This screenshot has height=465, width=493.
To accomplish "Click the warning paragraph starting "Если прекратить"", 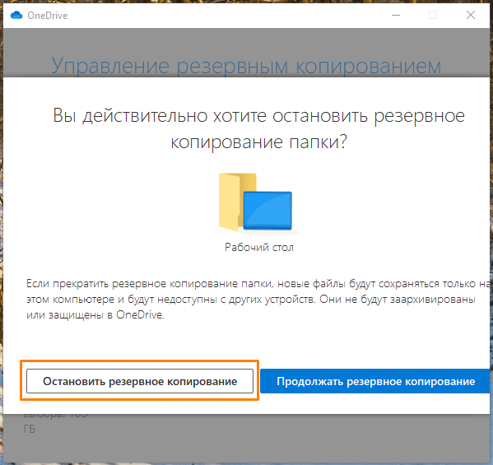I will click(x=258, y=299).
